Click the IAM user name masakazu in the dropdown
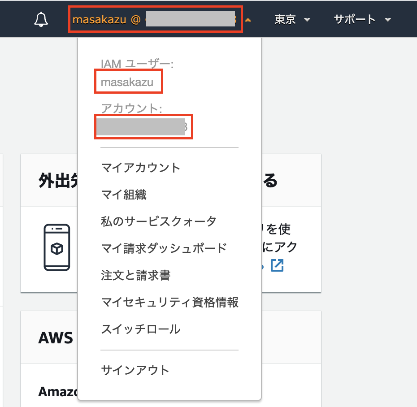Image resolution: width=417 pixels, height=407 pixels. pyautogui.click(x=127, y=82)
